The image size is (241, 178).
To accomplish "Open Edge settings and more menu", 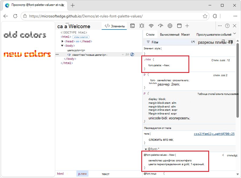I will pyautogui.click(x=235, y=16).
